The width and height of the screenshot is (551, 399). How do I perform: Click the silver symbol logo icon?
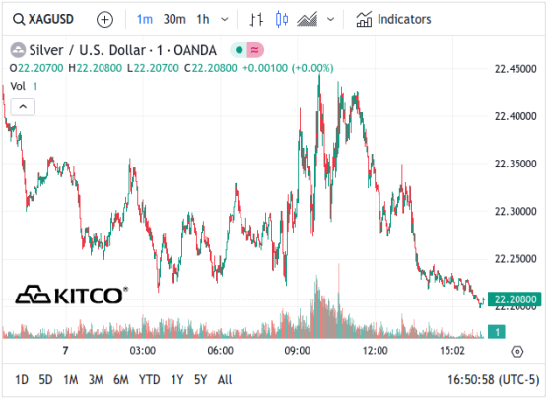(x=18, y=50)
